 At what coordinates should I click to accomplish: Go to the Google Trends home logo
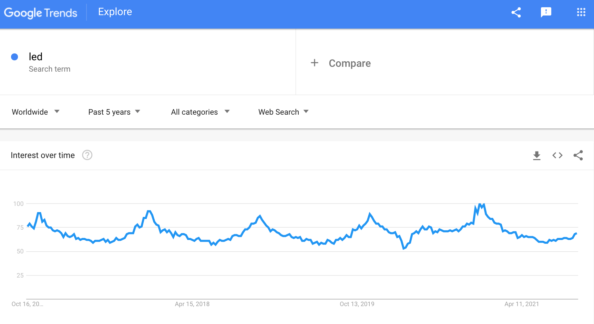[x=41, y=13]
